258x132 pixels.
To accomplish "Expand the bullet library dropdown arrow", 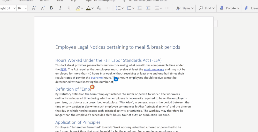I will [x=123, y=8].
